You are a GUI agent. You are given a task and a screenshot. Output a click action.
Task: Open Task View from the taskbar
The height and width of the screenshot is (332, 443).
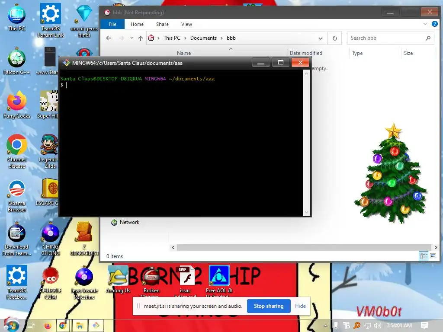pos(31,326)
